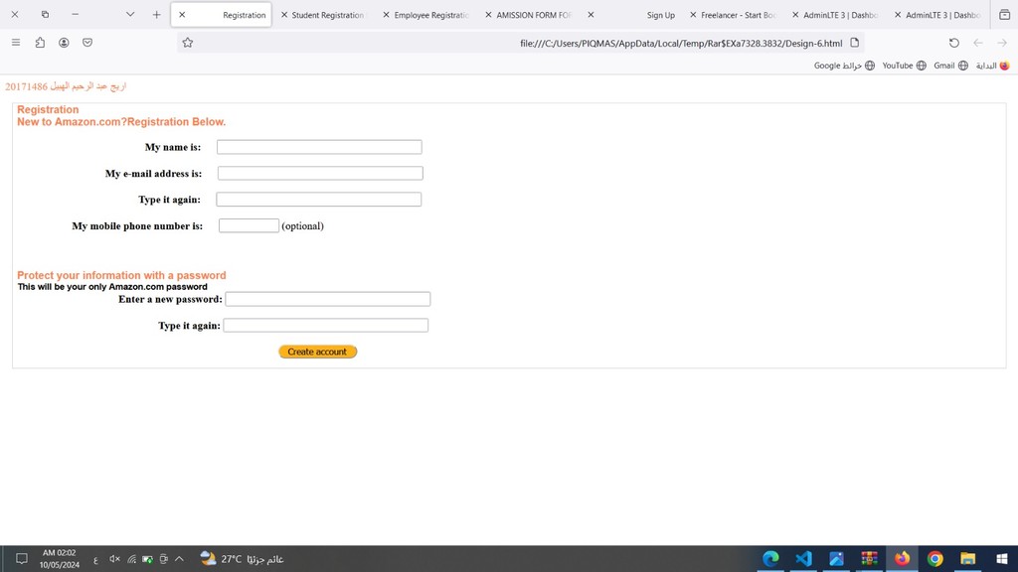Click the 'My mobile phone number is:' label
The width and height of the screenshot is (1018, 572).
[x=137, y=225]
